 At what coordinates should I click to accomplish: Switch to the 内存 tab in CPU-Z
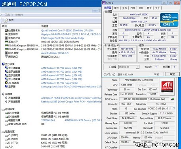pos(133,8)
